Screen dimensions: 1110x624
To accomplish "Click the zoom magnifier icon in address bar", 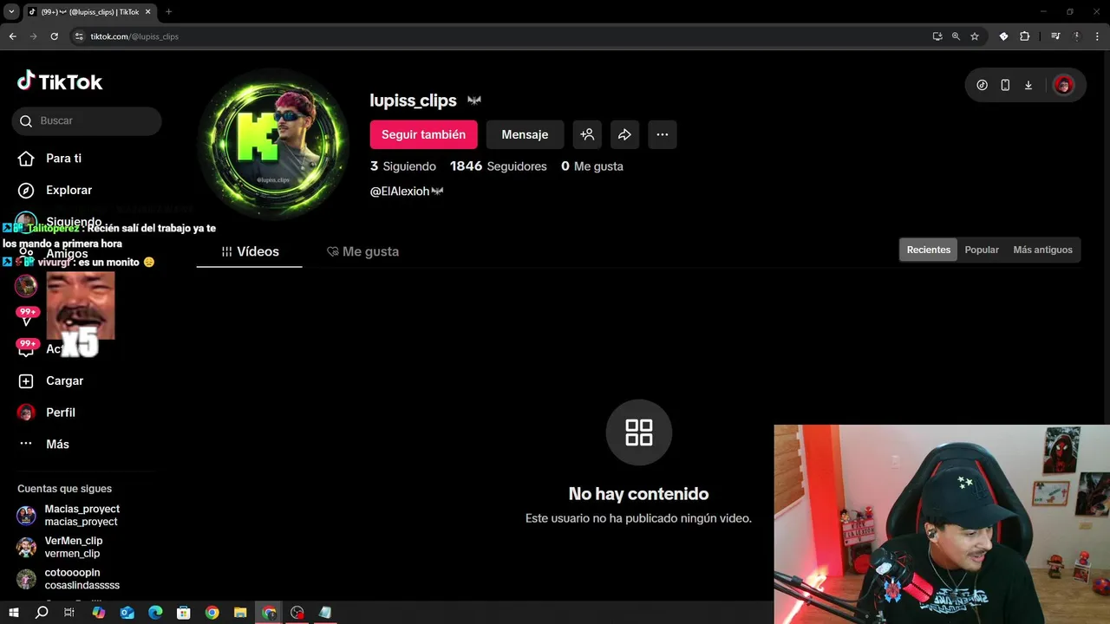I will (956, 36).
